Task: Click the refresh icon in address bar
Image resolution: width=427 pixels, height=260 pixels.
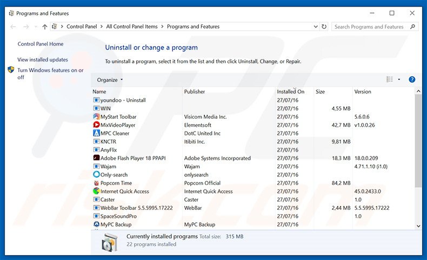Action: [324, 26]
